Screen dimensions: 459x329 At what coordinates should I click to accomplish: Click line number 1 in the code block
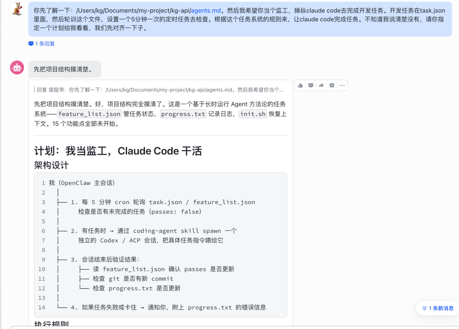tap(43, 183)
